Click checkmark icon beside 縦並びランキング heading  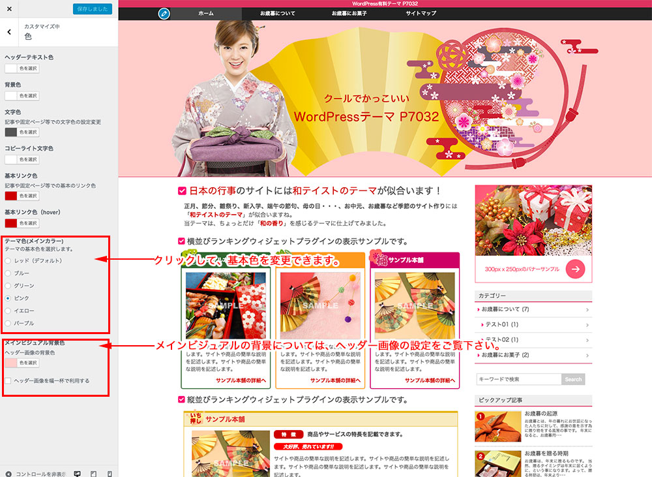[181, 399]
